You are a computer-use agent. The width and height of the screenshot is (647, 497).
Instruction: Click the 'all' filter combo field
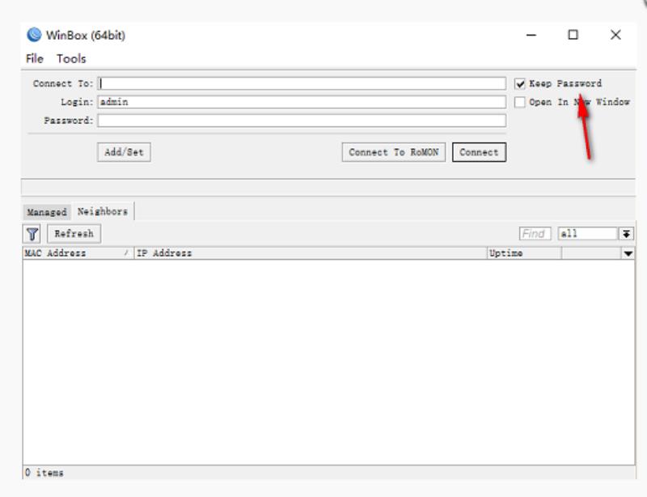coord(588,234)
